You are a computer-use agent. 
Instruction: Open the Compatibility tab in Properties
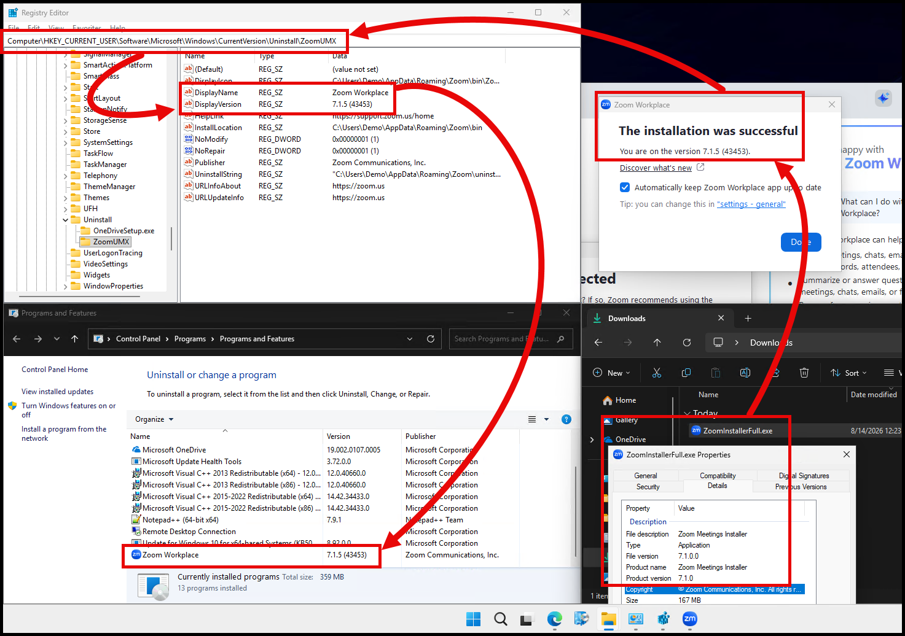point(718,476)
